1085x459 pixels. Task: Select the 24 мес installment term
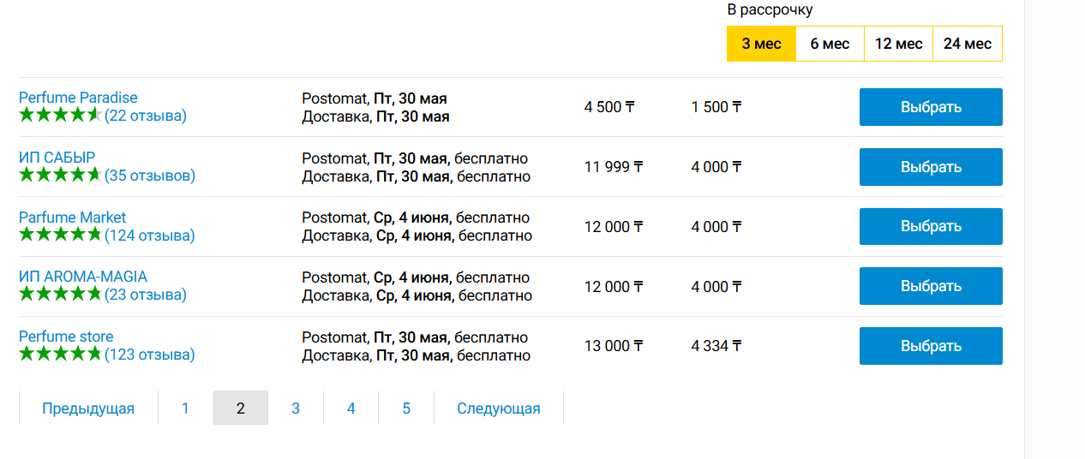(967, 44)
